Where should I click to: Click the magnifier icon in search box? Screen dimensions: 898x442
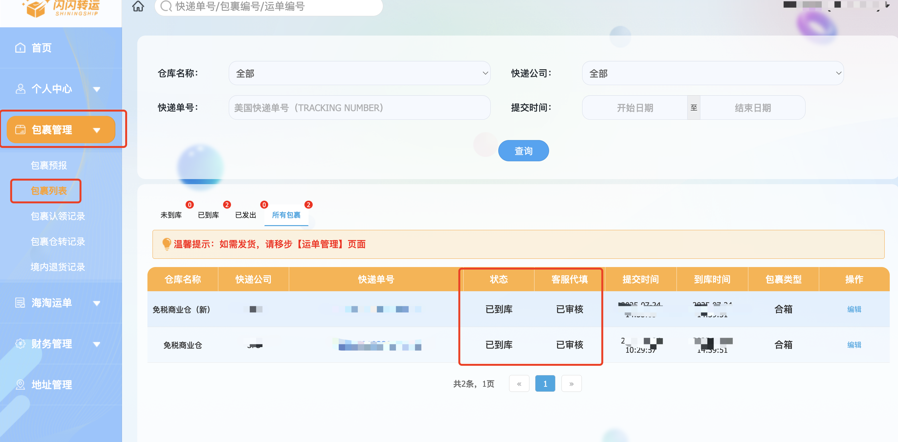[x=166, y=6]
